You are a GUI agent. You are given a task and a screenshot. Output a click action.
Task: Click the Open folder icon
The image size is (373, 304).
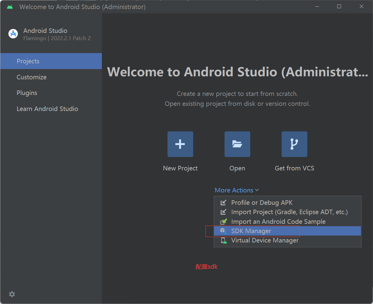click(x=237, y=144)
